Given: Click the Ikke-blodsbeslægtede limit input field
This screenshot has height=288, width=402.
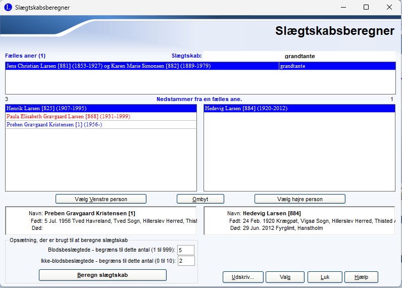Looking at the screenshot, I should [x=186, y=261].
